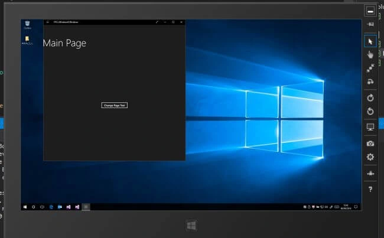Rotate the simulator clockwise

[x=370, y=97]
